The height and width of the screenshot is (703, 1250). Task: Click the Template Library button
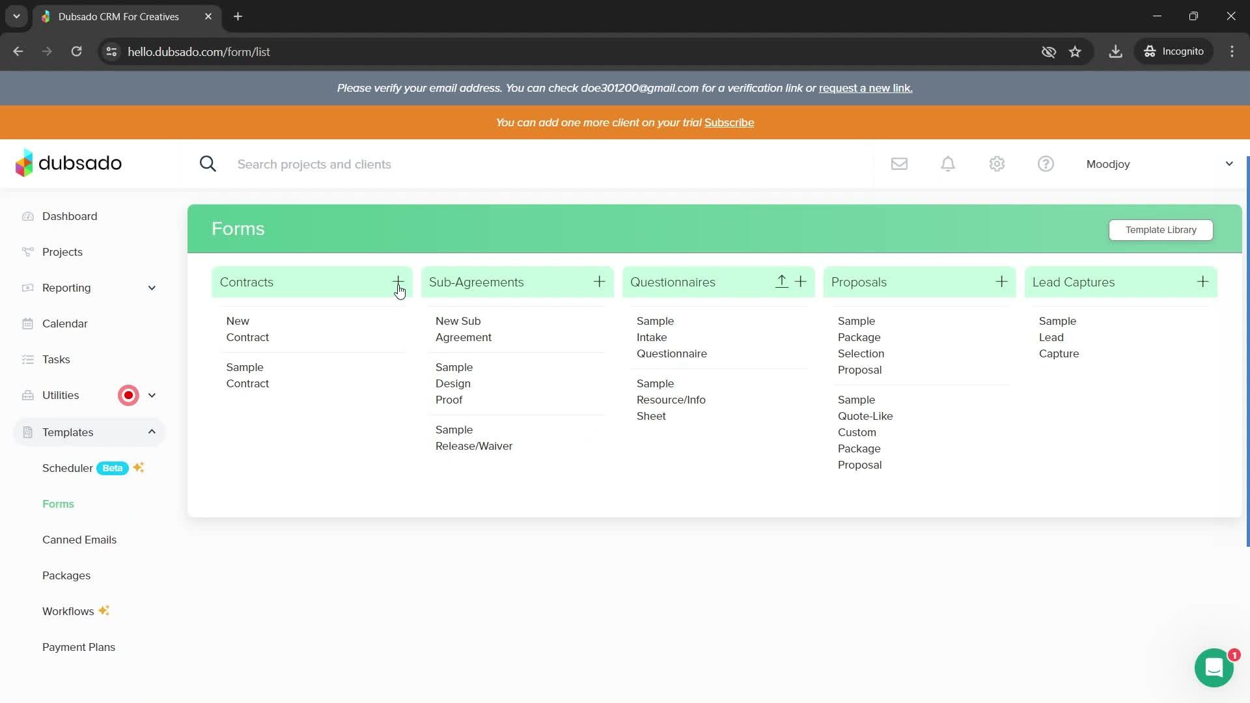pyautogui.click(x=1161, y=230)
